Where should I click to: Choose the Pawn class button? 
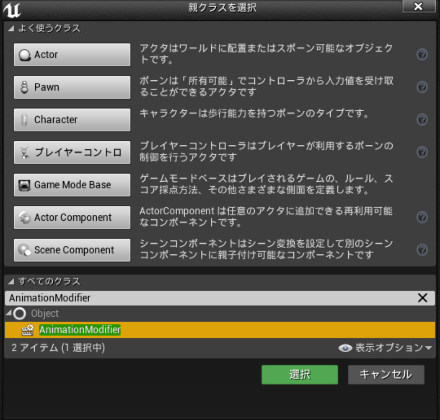[72, 87]
